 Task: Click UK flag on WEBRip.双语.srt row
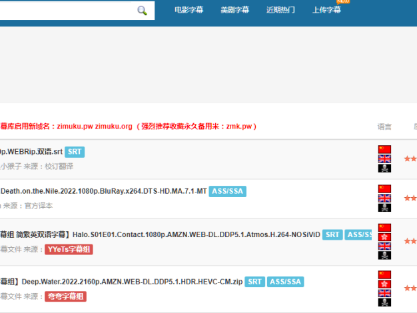point(384,158)
